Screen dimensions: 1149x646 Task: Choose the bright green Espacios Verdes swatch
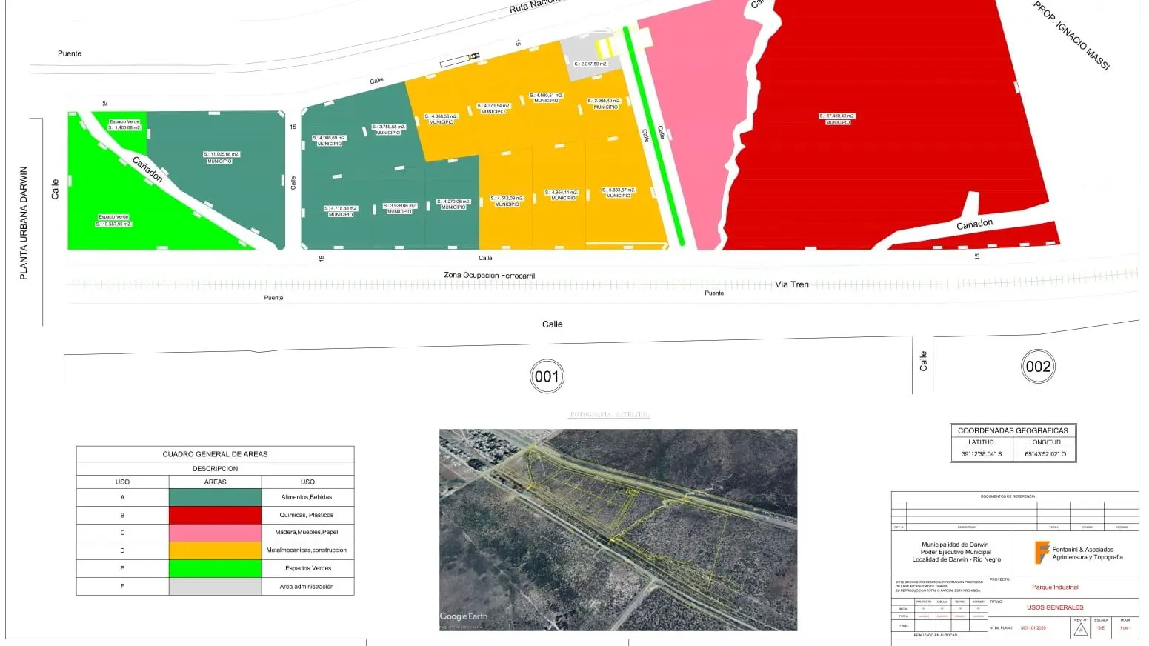pyautogui.click(x=215, y=568)
